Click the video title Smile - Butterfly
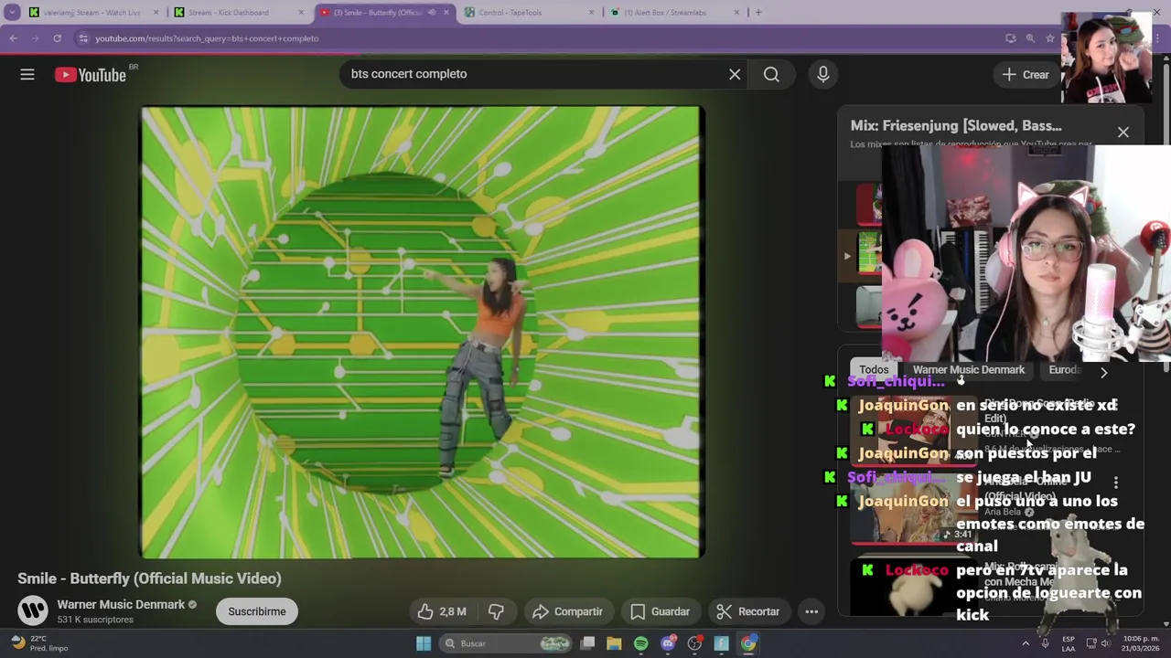Viewport: 1171px width, 658px height. [149, 578]
